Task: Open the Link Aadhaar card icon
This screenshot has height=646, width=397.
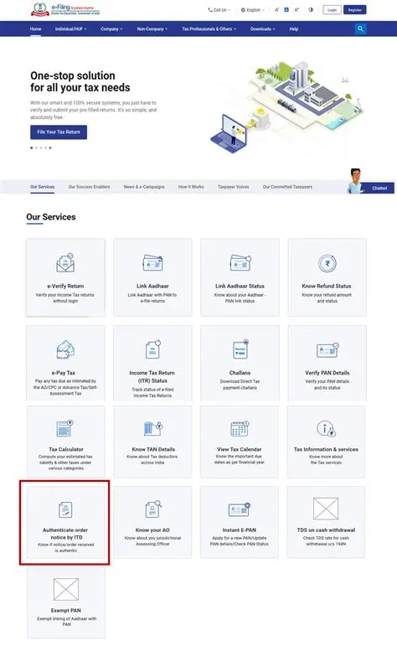Action: pos(152,263)
